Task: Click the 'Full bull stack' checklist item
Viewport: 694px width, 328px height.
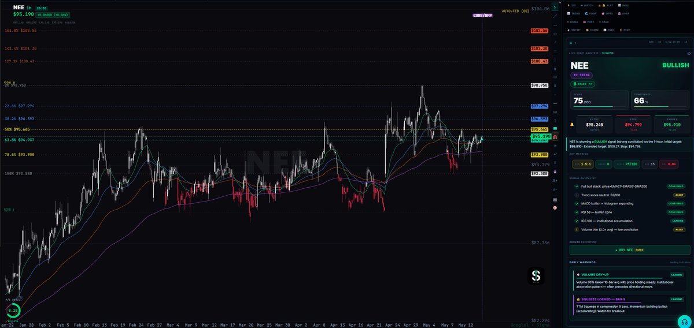Action: [630, 186]
